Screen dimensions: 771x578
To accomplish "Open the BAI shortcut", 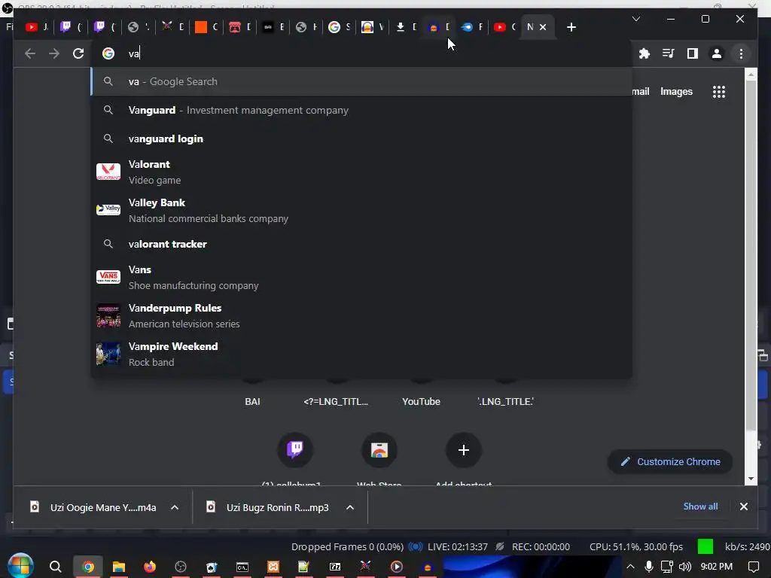I will point(252,402).
